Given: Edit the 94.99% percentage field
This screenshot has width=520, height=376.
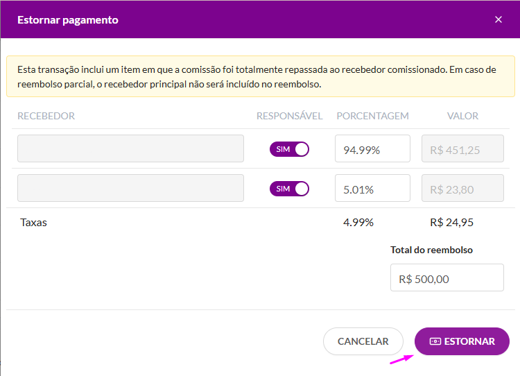Looking at the screenshot, I should click(372, 148).
